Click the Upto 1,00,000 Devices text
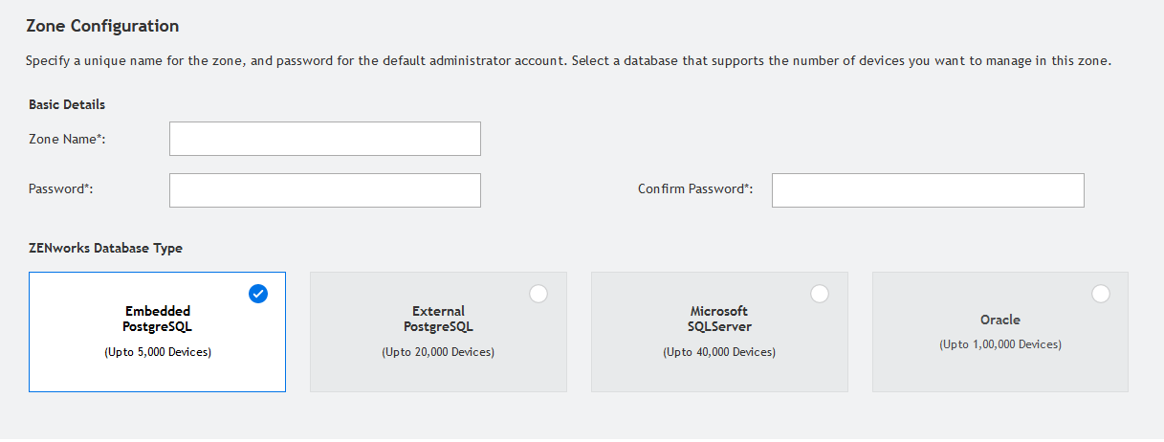Viewport: 1164px width, 442px height. 1000,344
